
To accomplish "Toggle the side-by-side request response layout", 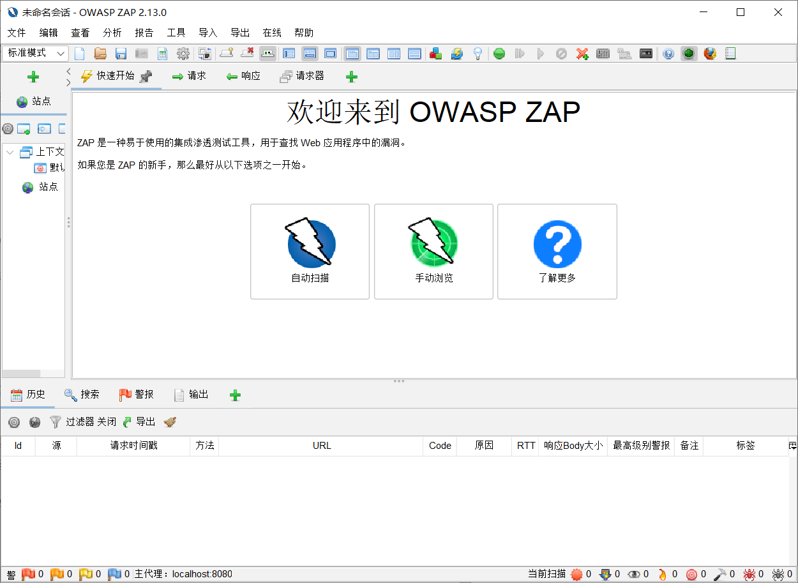I will point(394,54).
